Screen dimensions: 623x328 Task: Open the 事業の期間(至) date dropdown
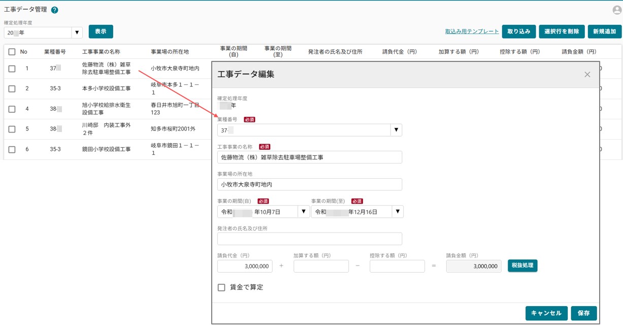(x=398, y=212)
